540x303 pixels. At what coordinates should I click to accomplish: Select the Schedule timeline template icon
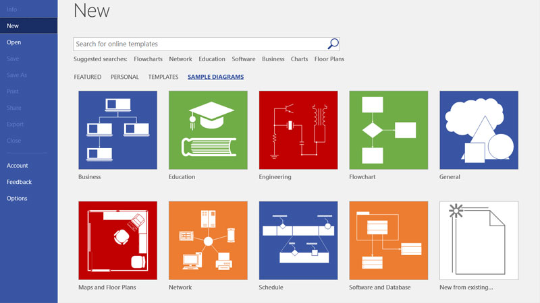(x=298, y=240)
